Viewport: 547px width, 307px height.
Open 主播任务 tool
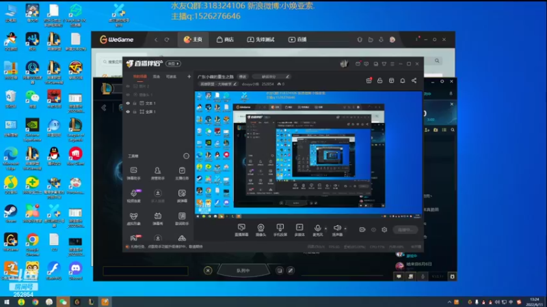click(182, 173)
